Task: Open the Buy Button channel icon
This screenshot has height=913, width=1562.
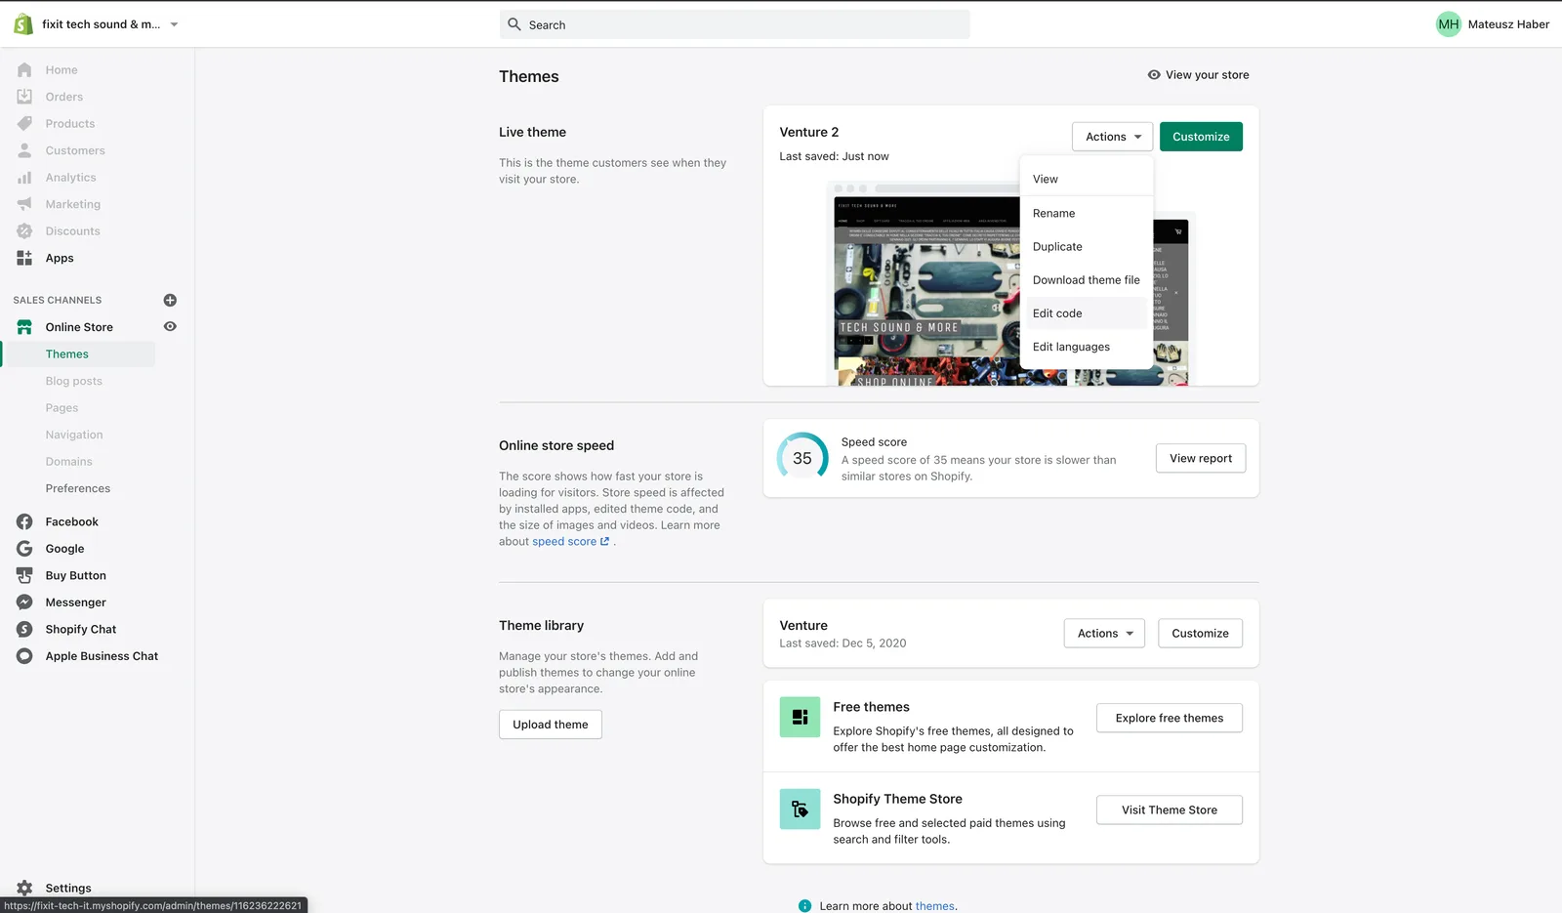Action: (x=24, y=575)
